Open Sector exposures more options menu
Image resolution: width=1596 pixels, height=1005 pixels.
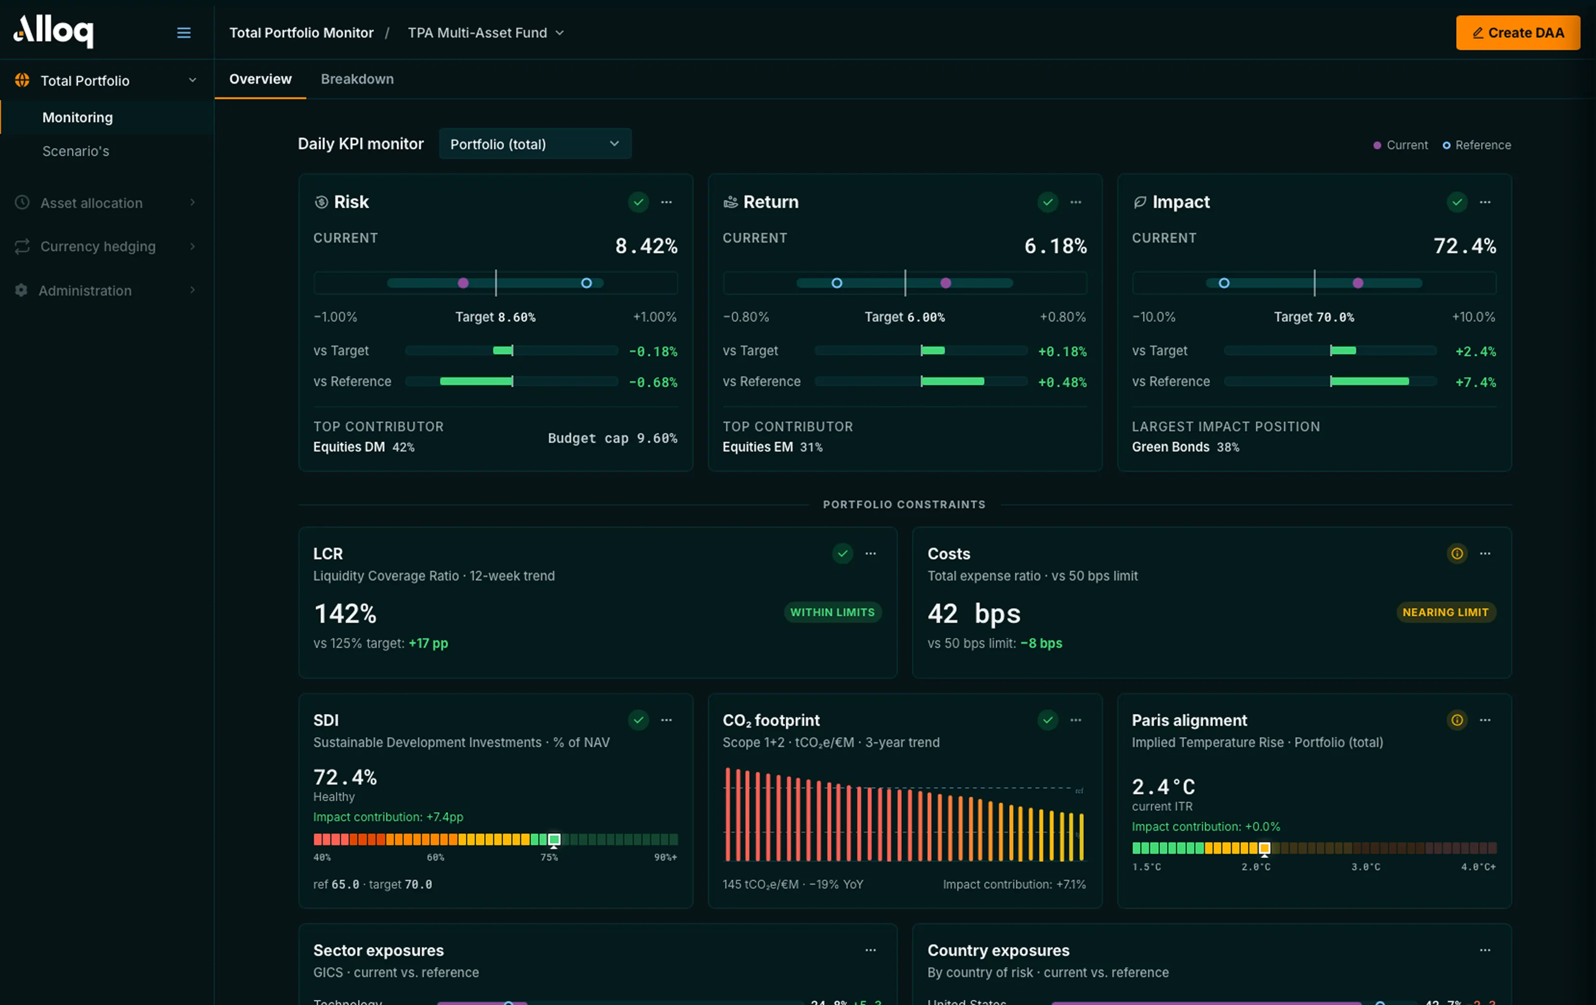click(x=870, y=949)
